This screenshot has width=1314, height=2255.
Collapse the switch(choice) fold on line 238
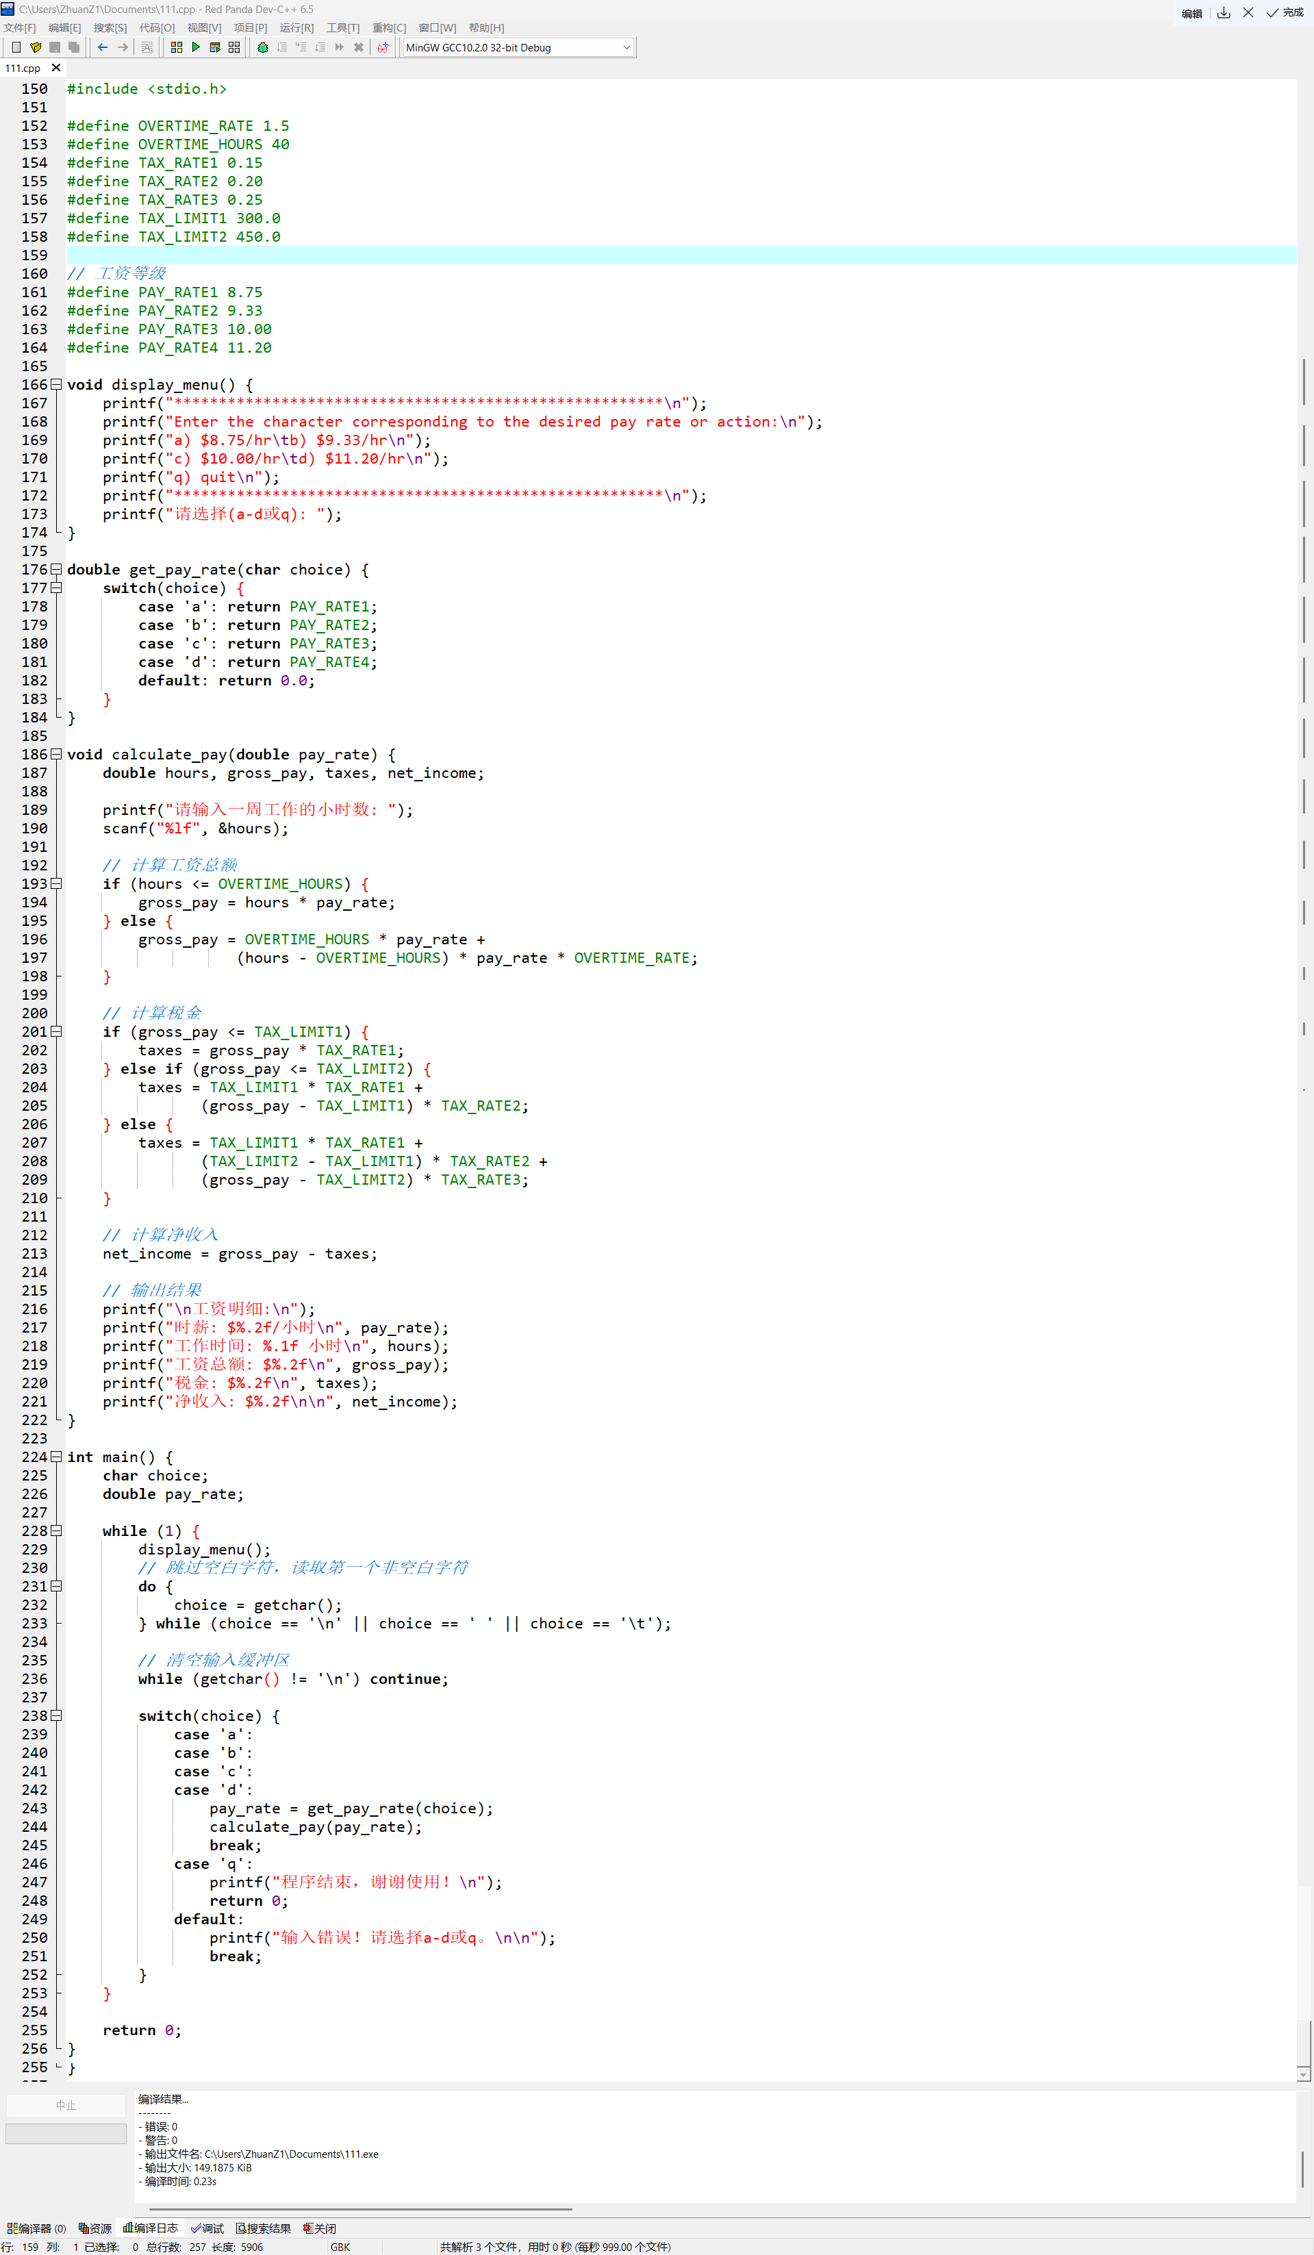(x=56, y=1716)
